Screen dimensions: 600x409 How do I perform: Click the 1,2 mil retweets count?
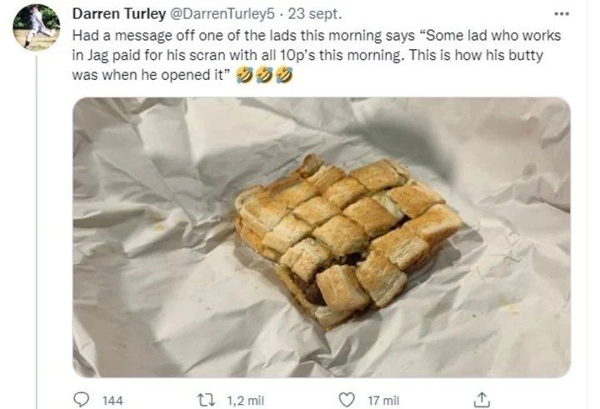244,402
